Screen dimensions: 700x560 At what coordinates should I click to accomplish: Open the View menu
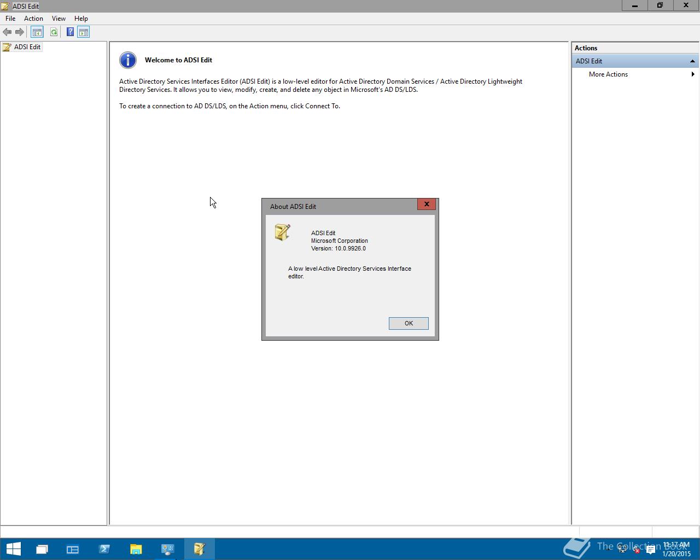[x=59, y=19]
